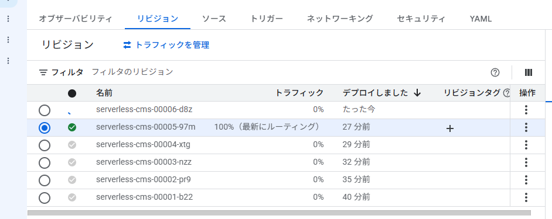Click the filter lines icon next to フィルタ
This screenshot has width=552, height=219.
[43, 72]
